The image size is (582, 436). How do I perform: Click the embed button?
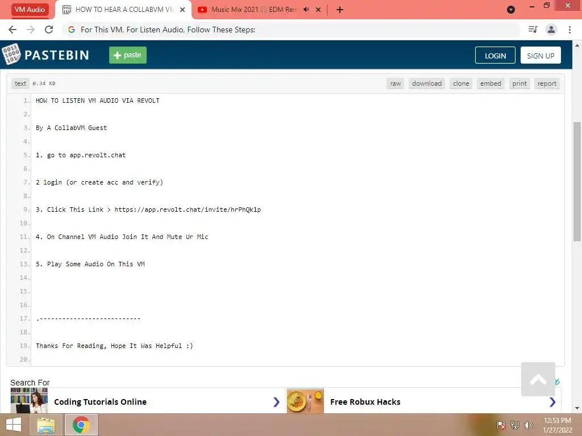[490, 83]
